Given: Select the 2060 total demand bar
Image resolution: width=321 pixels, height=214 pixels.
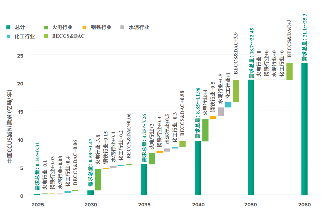Looking at the screenshot, I should pos(304,129).
